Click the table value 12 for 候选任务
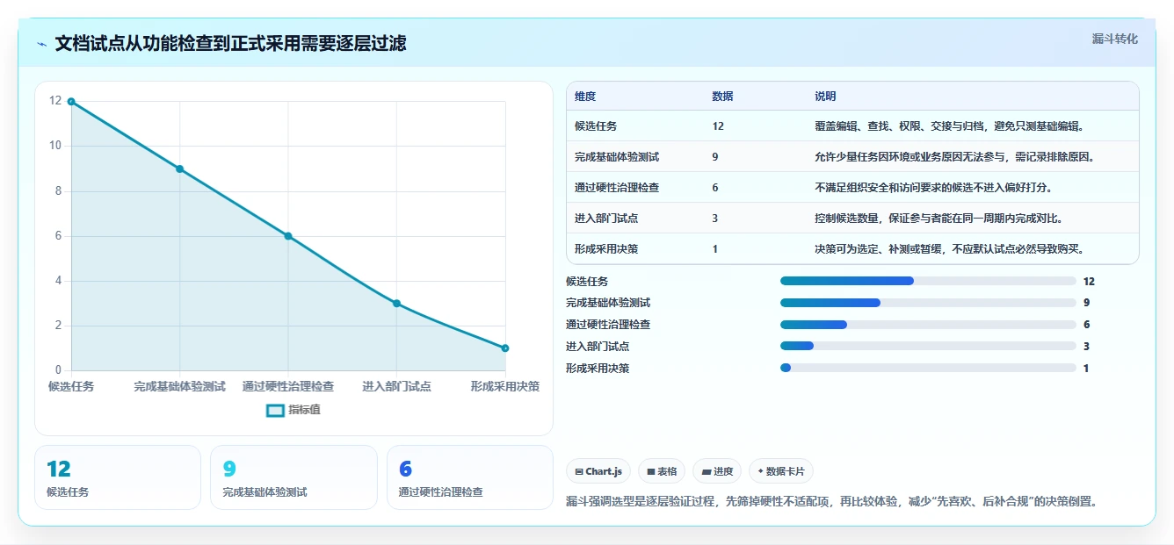 click(718, 126)
